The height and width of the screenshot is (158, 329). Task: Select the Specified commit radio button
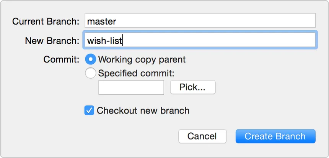pyautogui.click(x=91, y=73)
